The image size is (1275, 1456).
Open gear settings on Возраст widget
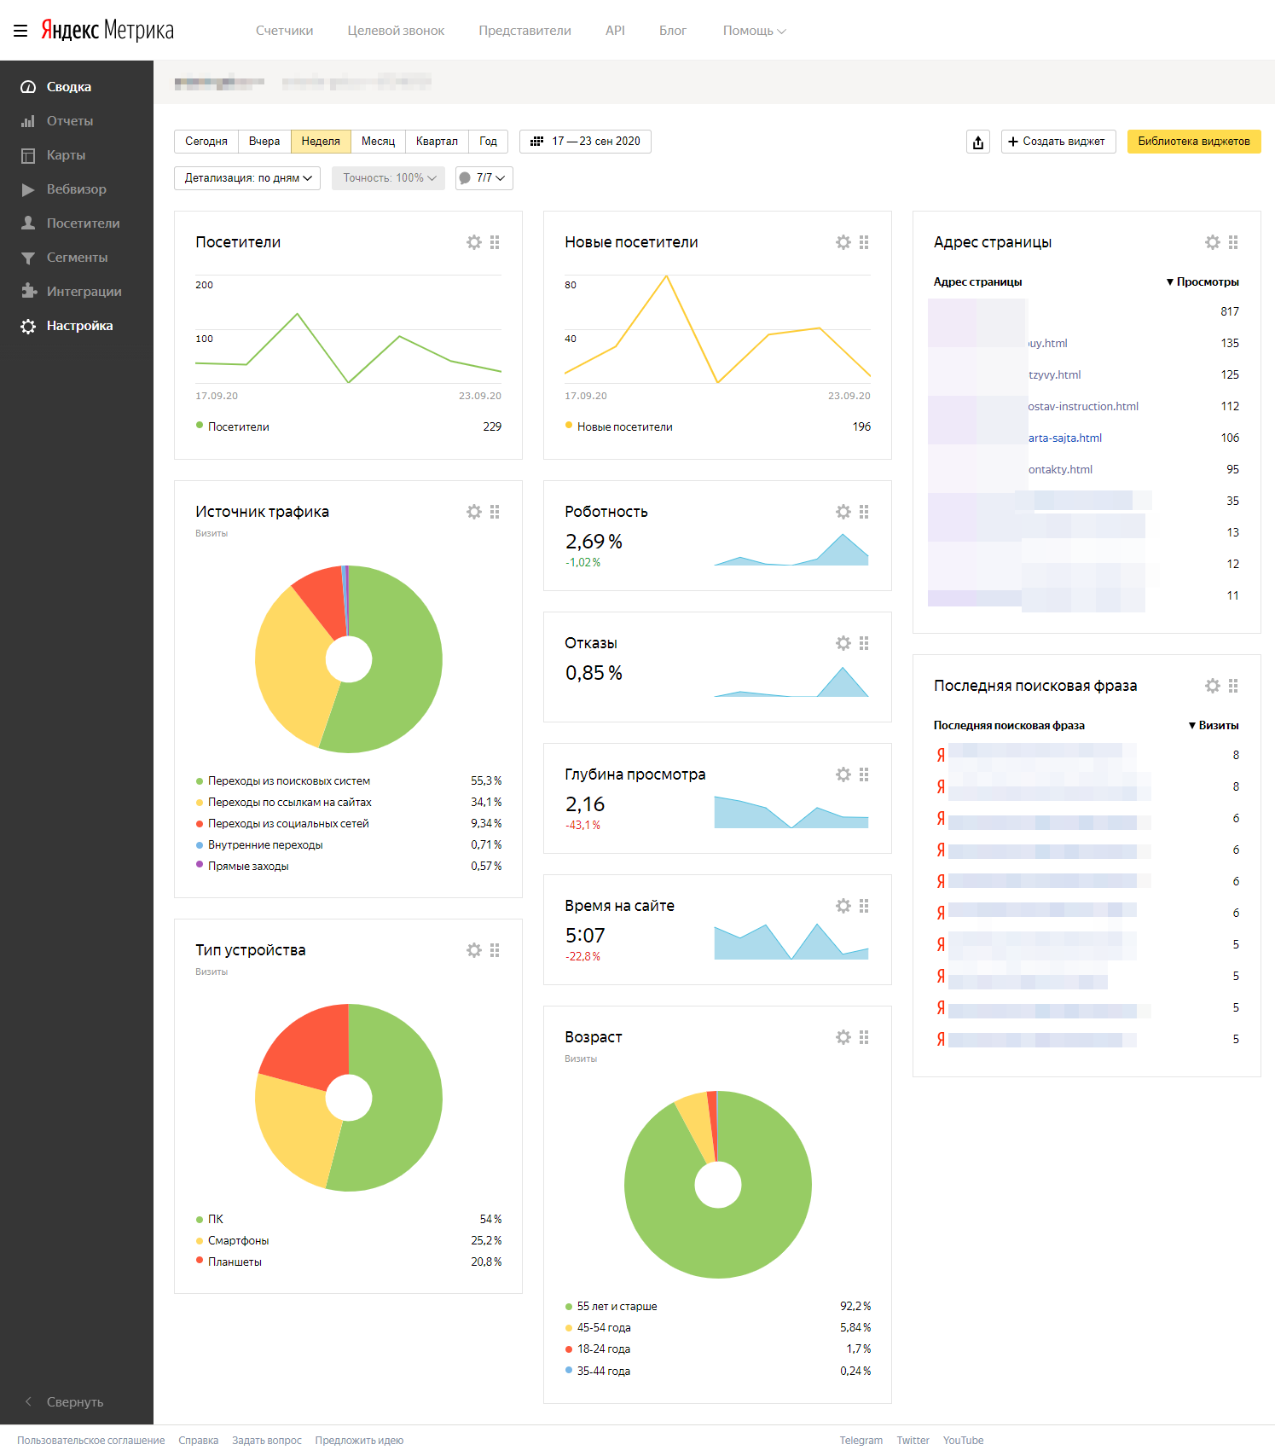[843, 1037]
